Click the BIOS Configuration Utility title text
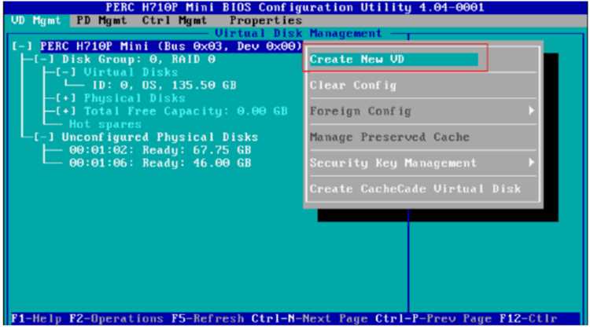590x330 pixels. (x=295, y=8)
